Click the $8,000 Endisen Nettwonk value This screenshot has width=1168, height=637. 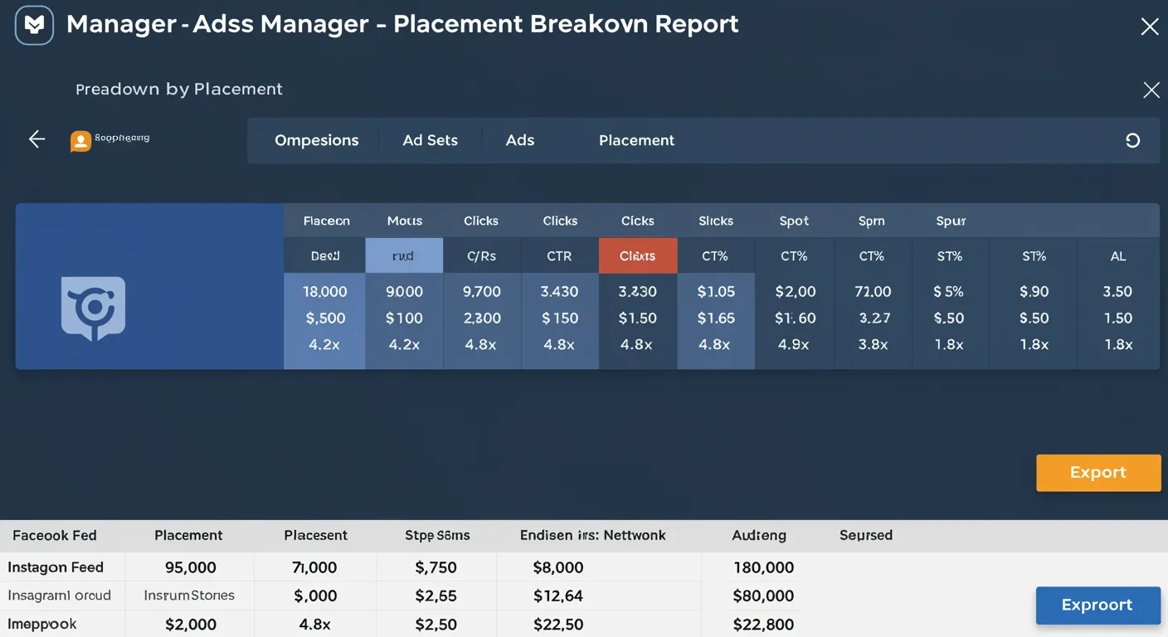[558, 566]
